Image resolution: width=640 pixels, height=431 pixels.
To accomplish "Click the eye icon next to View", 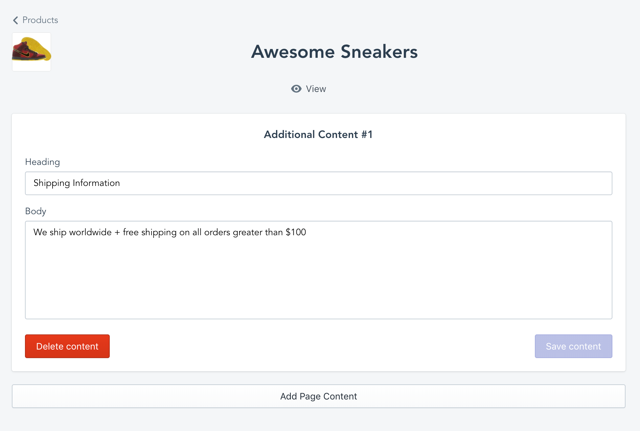I will pyautogui.click(x=296, y=89).
